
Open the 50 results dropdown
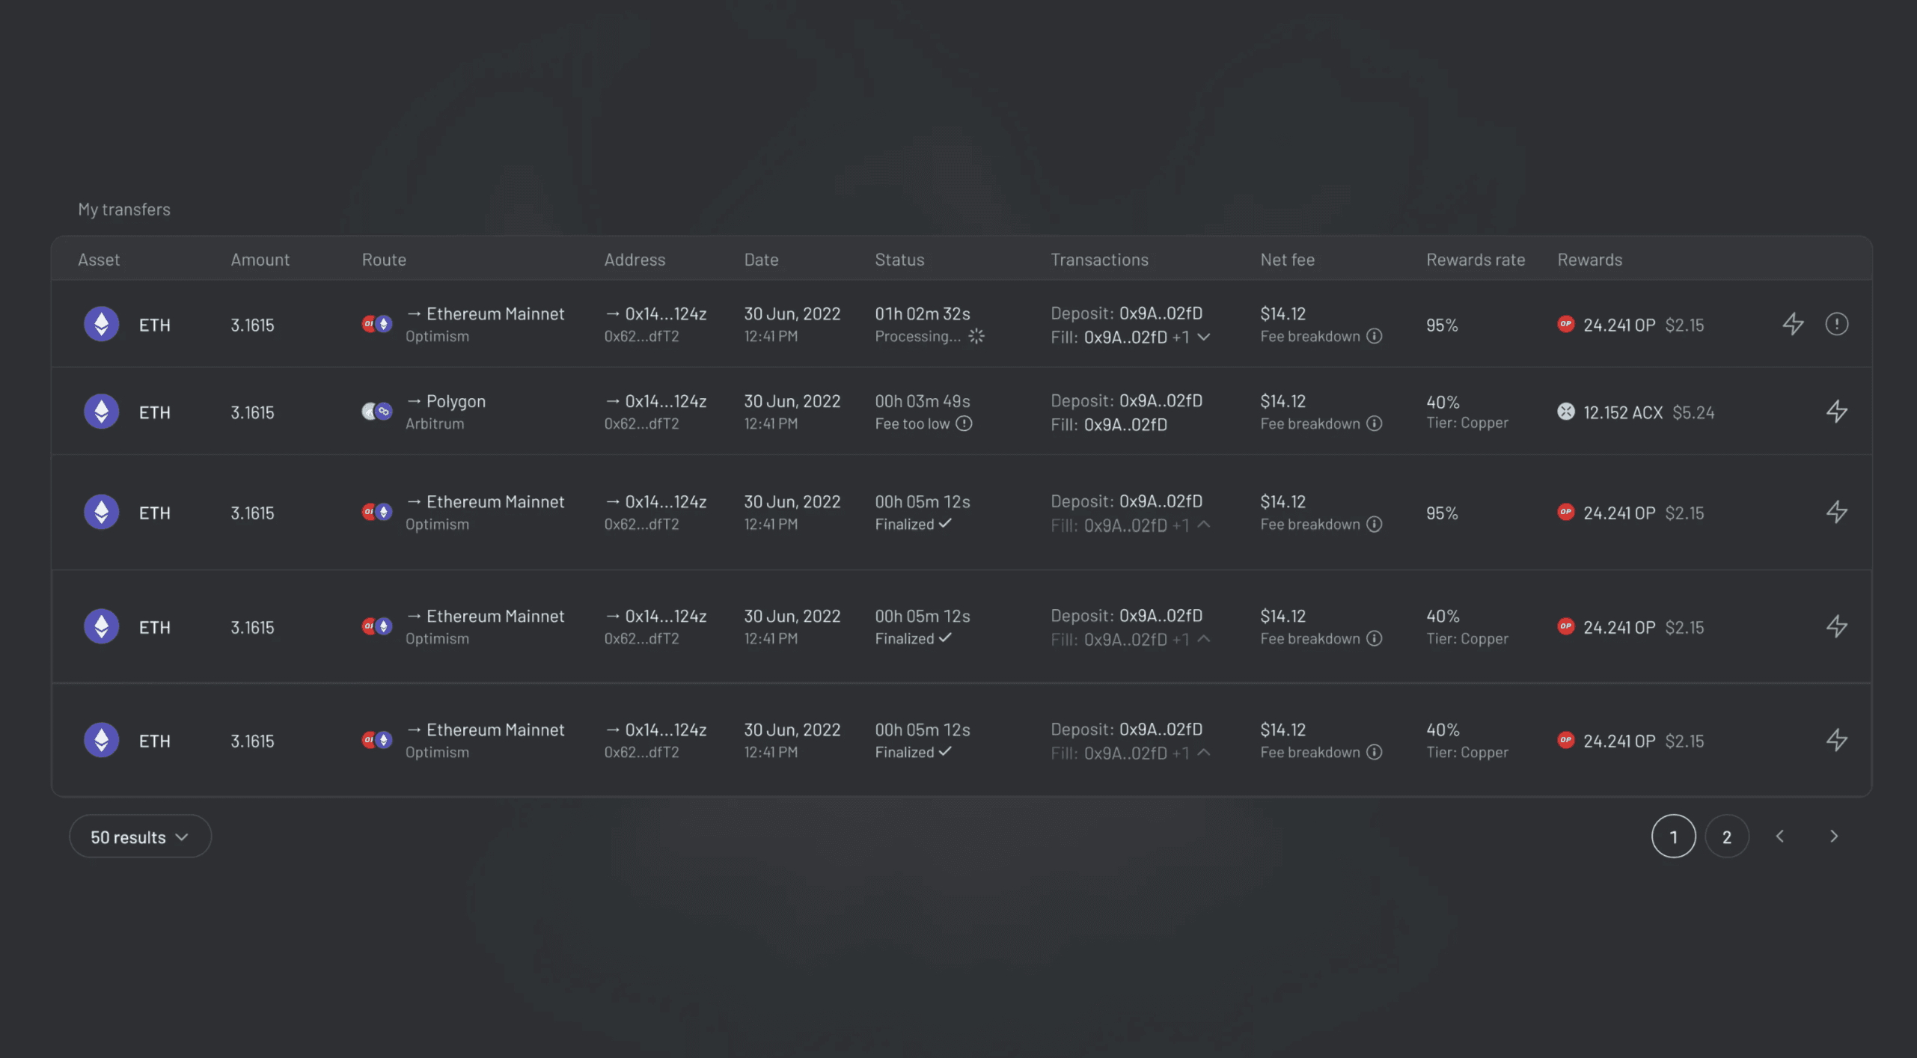(140, 836)
